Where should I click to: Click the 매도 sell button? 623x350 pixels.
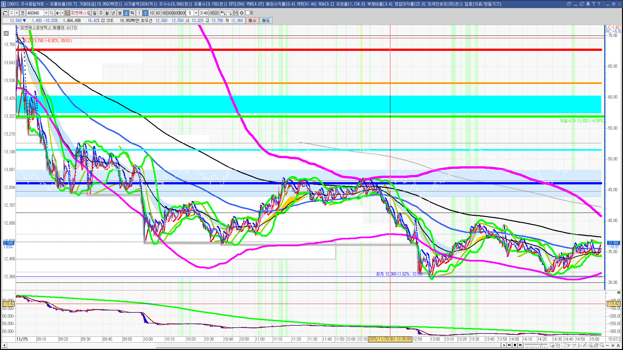click(266, 20)
